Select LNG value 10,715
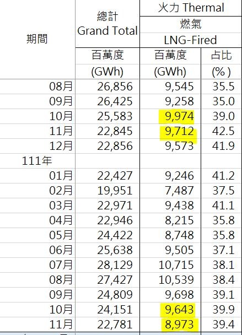The width and height of the screenshot is (242, 335). pos(176,264)
